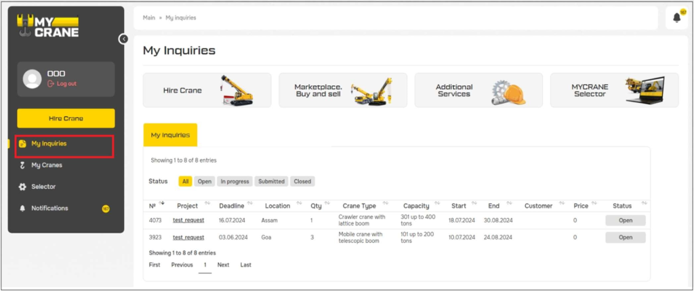The image size is (694, 291).
Task: Open the MYCRANE Selector card
Action: click(x=614, y=90)
